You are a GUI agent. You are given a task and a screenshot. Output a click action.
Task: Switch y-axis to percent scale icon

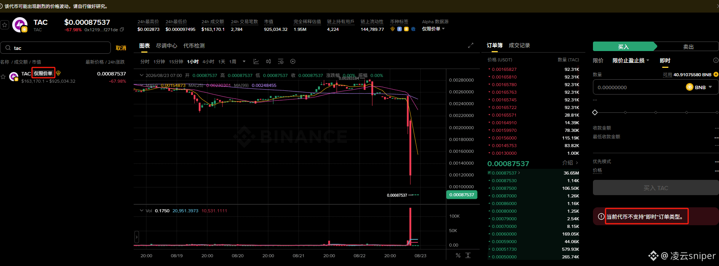458,255
